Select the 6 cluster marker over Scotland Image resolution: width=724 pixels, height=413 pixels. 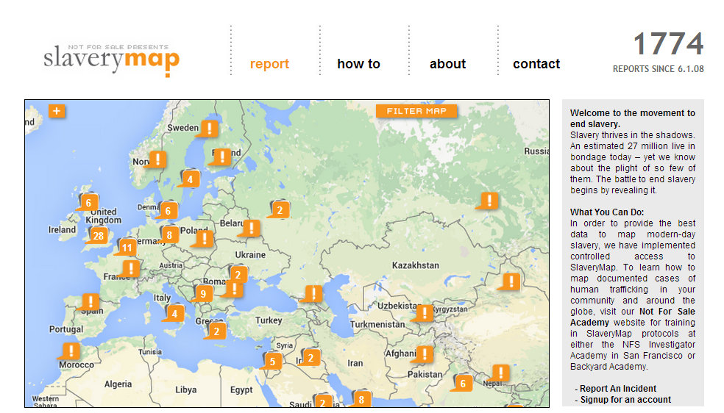[88, 202]
